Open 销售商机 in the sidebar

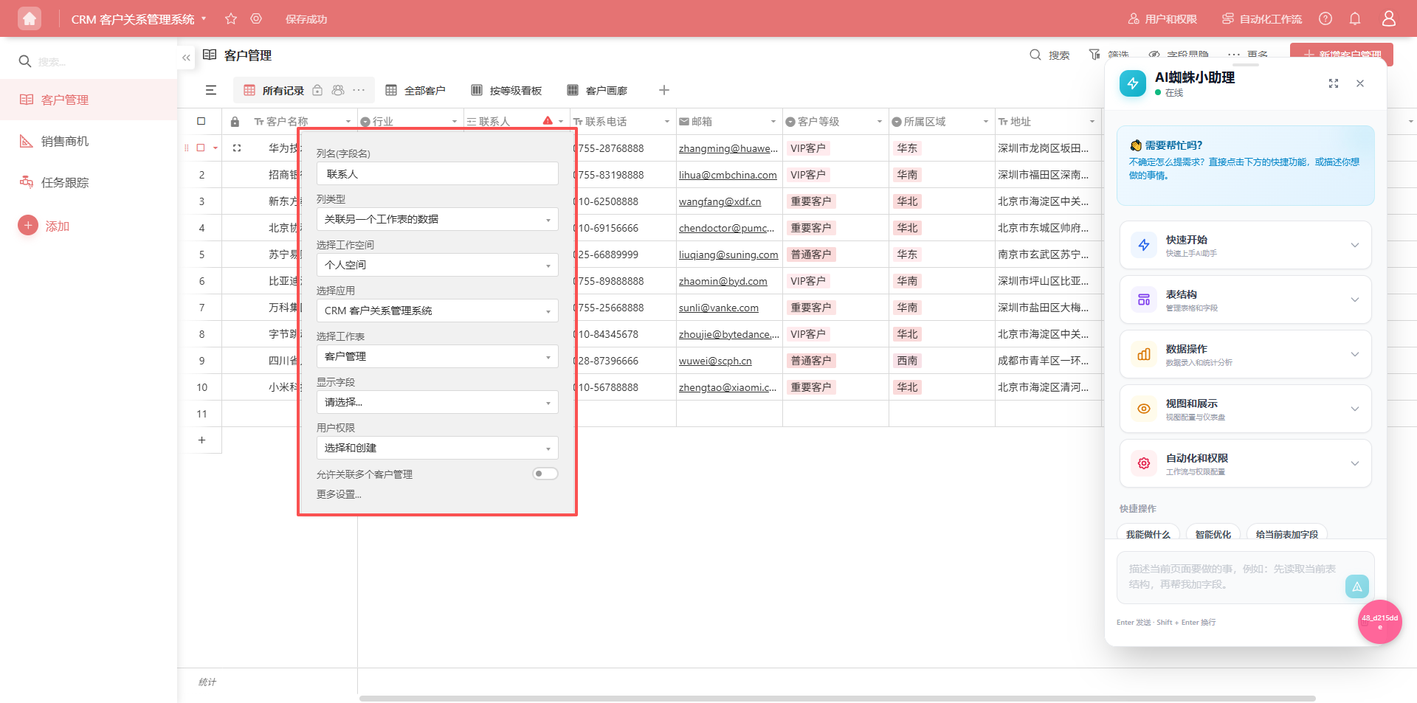[89, 141]
